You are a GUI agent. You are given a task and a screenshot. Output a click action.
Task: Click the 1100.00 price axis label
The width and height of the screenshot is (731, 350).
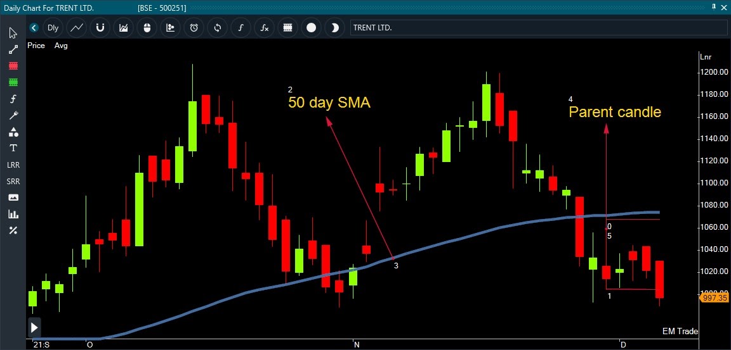tap(714, 183)
